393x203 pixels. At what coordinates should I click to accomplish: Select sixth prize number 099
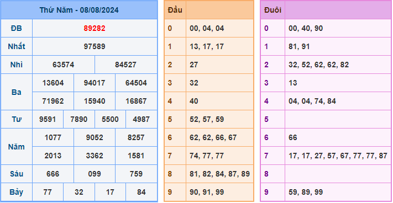(x=95, y=174)
